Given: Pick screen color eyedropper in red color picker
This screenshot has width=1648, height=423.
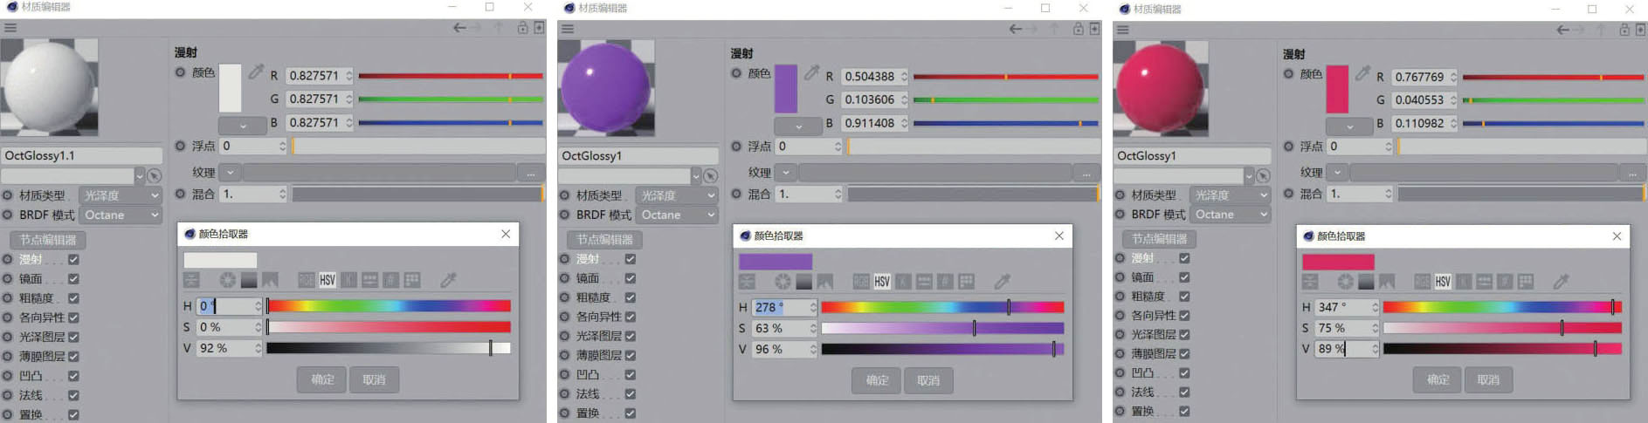Looking at the screenshot, I should (1562, 282).
